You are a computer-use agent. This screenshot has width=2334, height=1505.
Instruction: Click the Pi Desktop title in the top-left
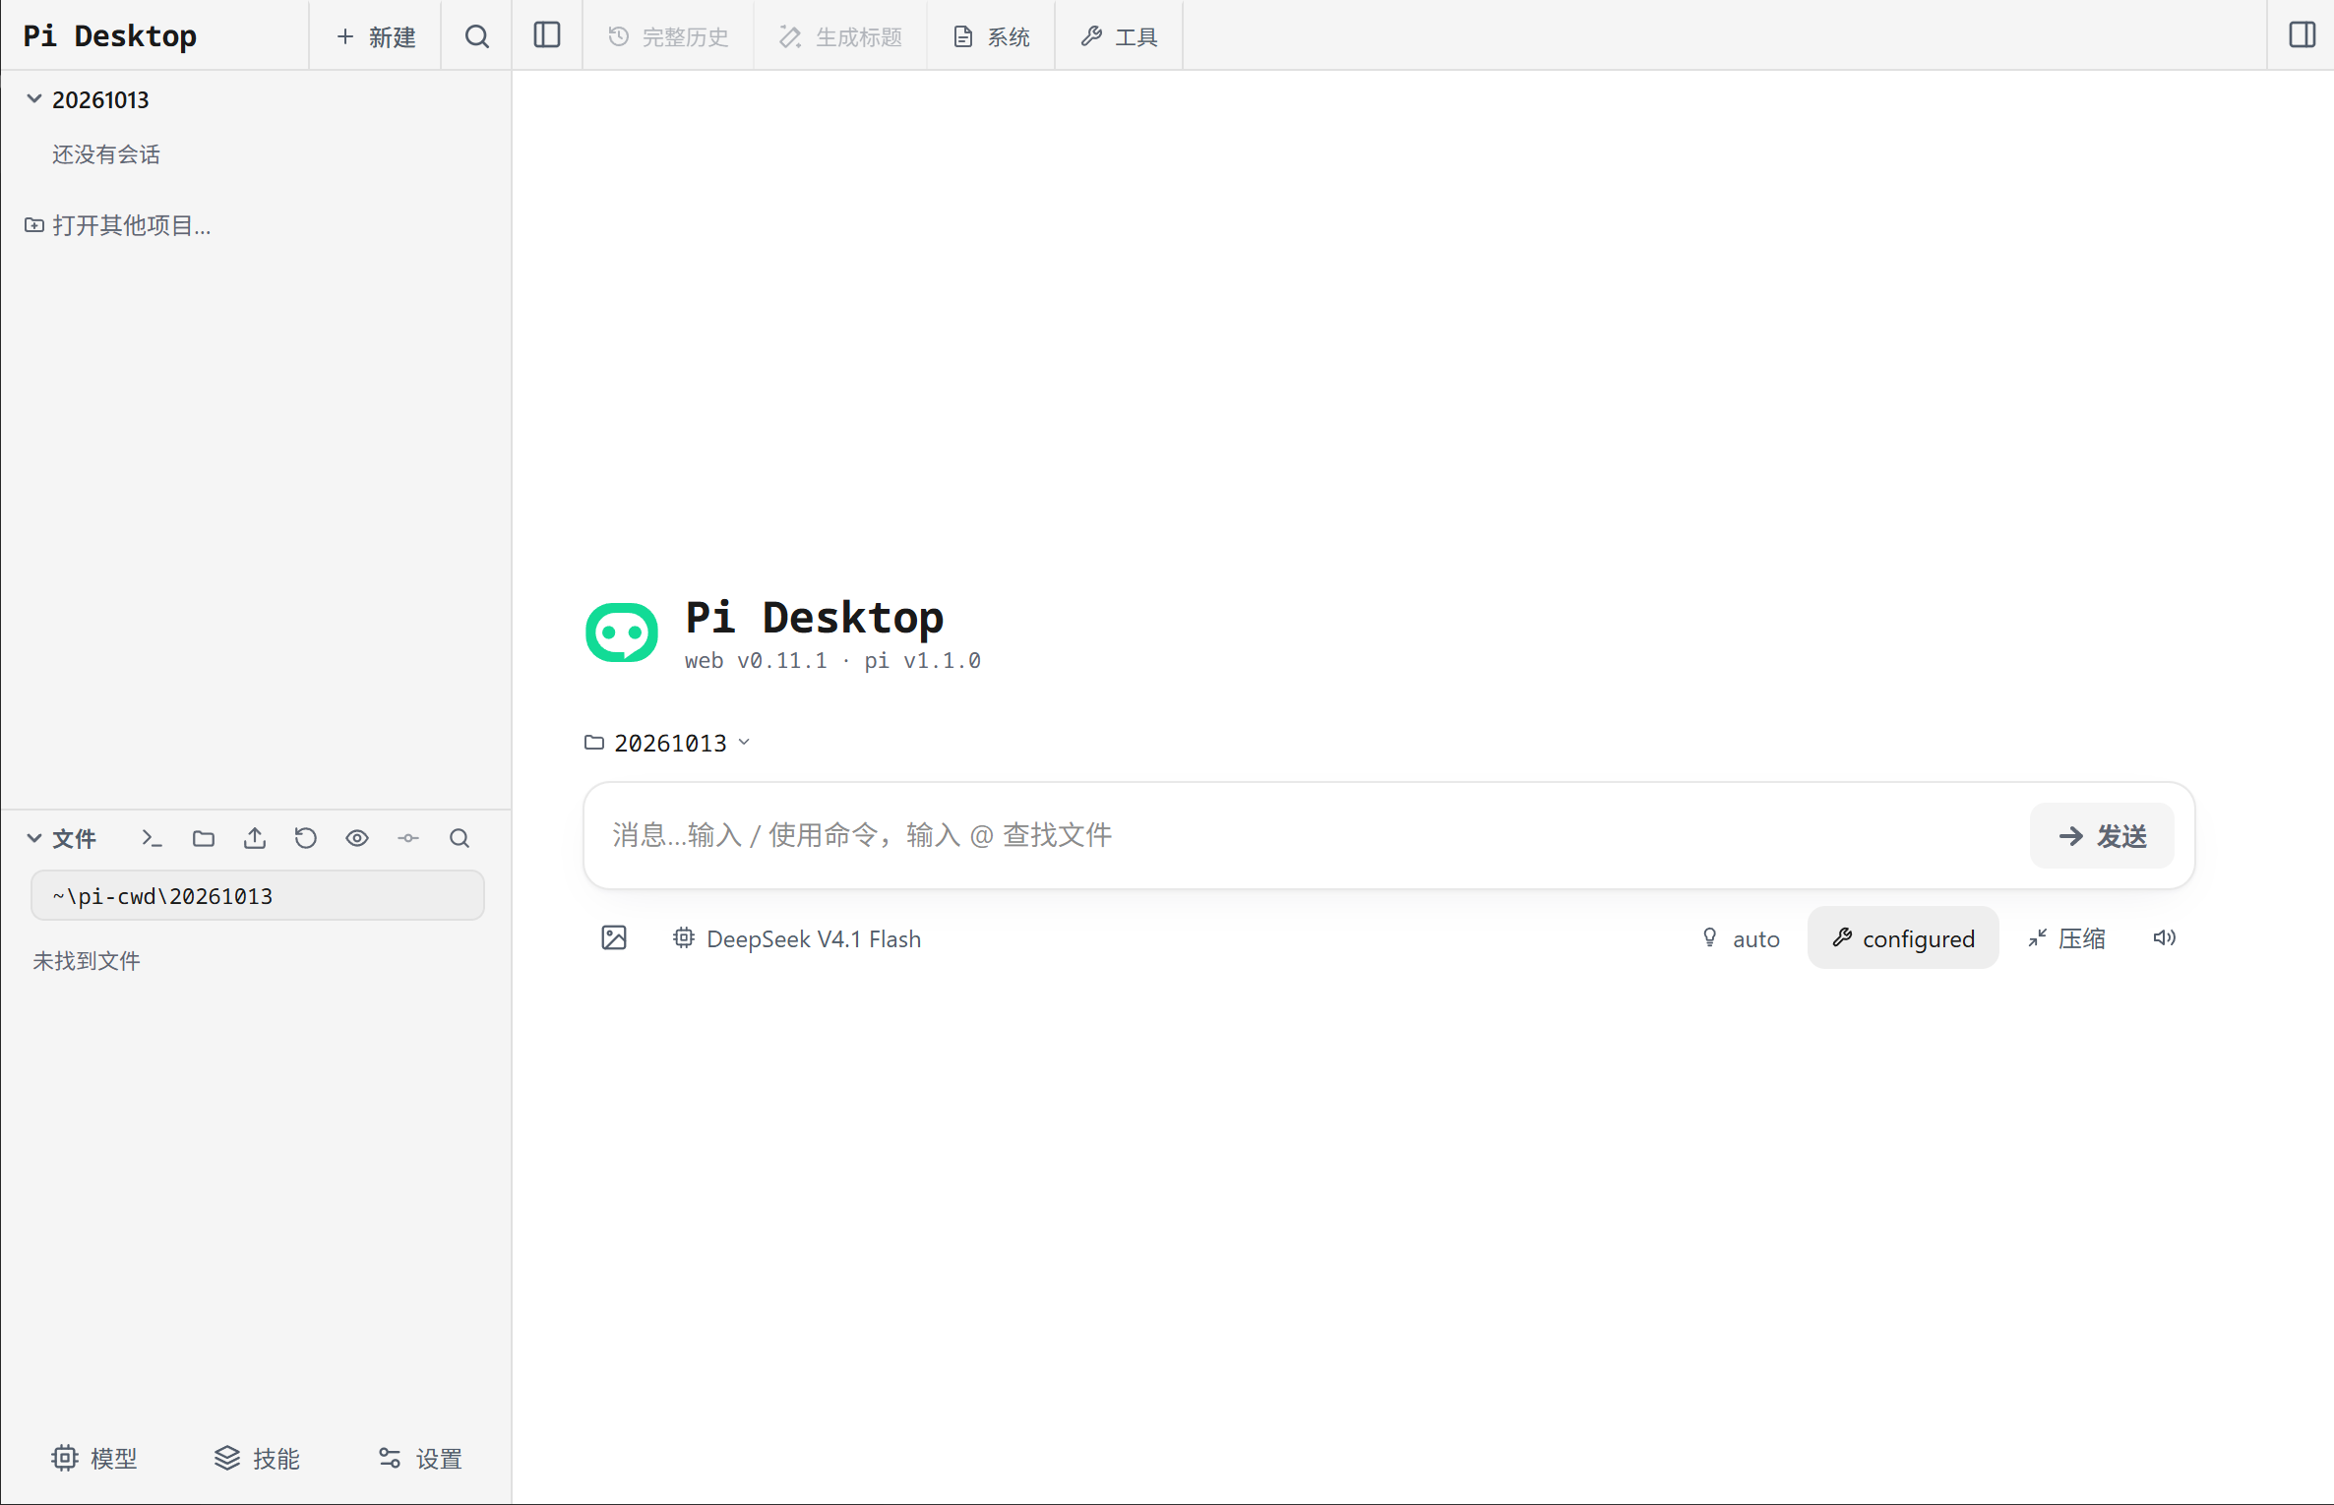(110, 35)
